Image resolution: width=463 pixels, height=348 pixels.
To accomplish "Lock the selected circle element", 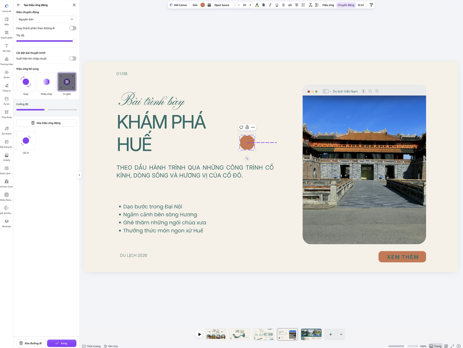I will point(247,127).
